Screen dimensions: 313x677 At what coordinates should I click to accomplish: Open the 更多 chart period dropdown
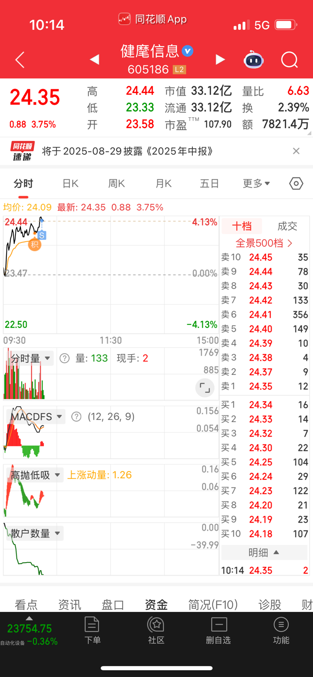pyautogui.click(x=256, y=184)
